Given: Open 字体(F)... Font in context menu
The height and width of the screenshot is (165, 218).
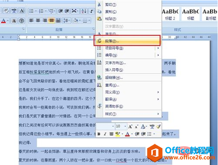Looking at the screenshot, I should [128, 34].
